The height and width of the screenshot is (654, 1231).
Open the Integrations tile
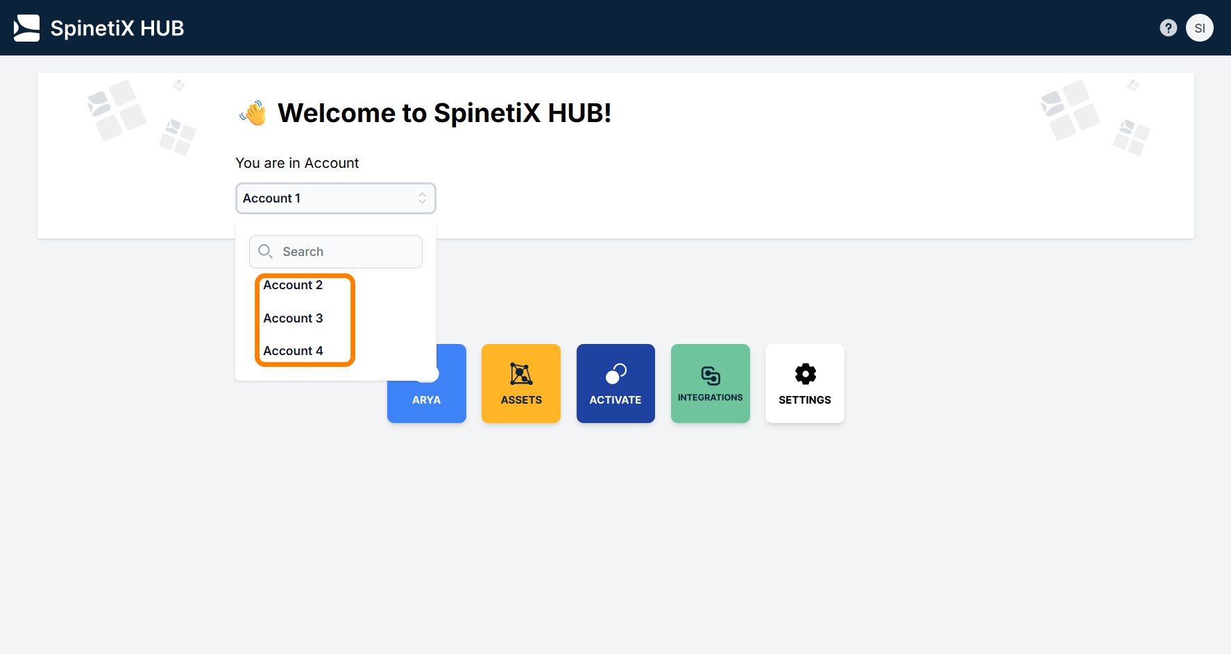(711, 384)
